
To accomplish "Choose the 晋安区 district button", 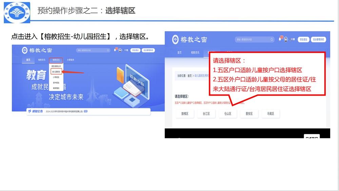I will coord(249,114).
